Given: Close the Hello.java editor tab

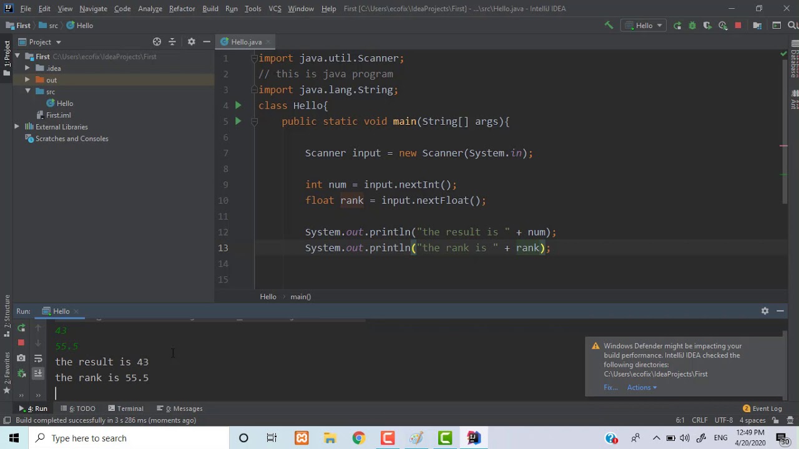Looking at the screenshot, I should pos(268,42).
